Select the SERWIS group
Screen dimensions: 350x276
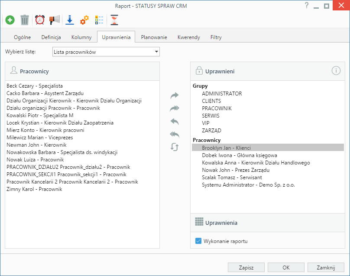point(211,115)
